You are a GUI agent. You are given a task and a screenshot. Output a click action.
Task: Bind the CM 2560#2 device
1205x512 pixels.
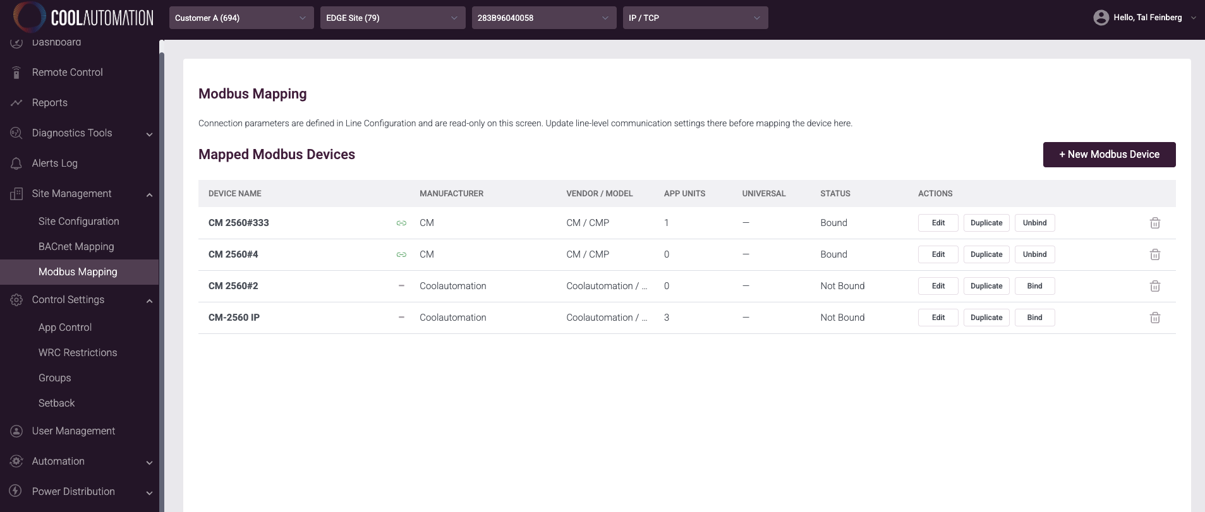[1034, 286]
